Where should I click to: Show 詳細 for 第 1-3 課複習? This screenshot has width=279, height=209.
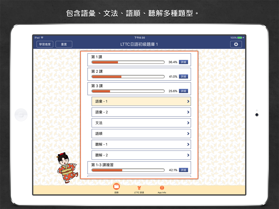[184, 170]
